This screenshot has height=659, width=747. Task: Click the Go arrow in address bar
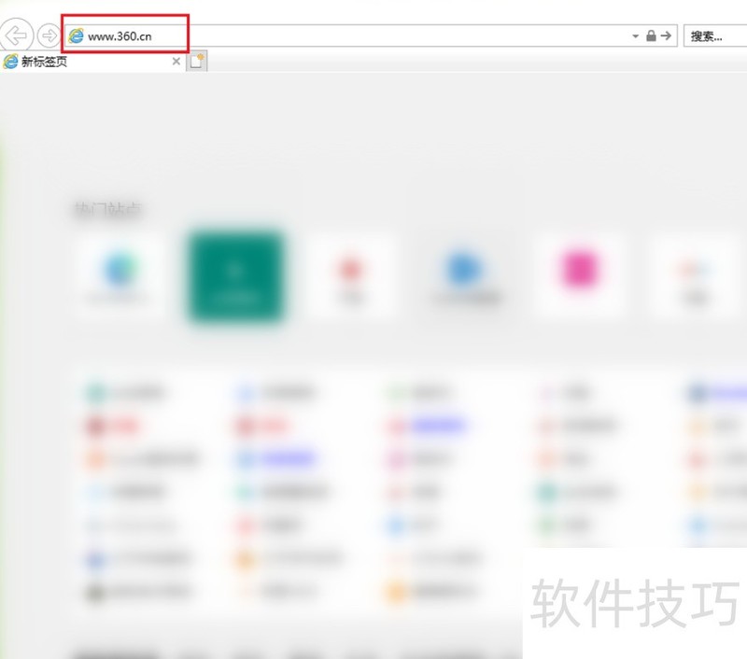tap(666, 35)
